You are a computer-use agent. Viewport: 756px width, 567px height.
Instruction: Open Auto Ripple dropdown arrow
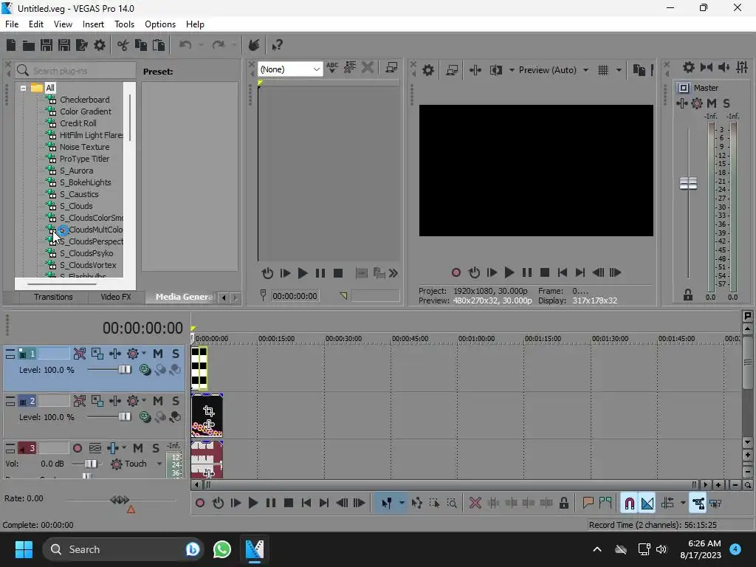[683, 504]
